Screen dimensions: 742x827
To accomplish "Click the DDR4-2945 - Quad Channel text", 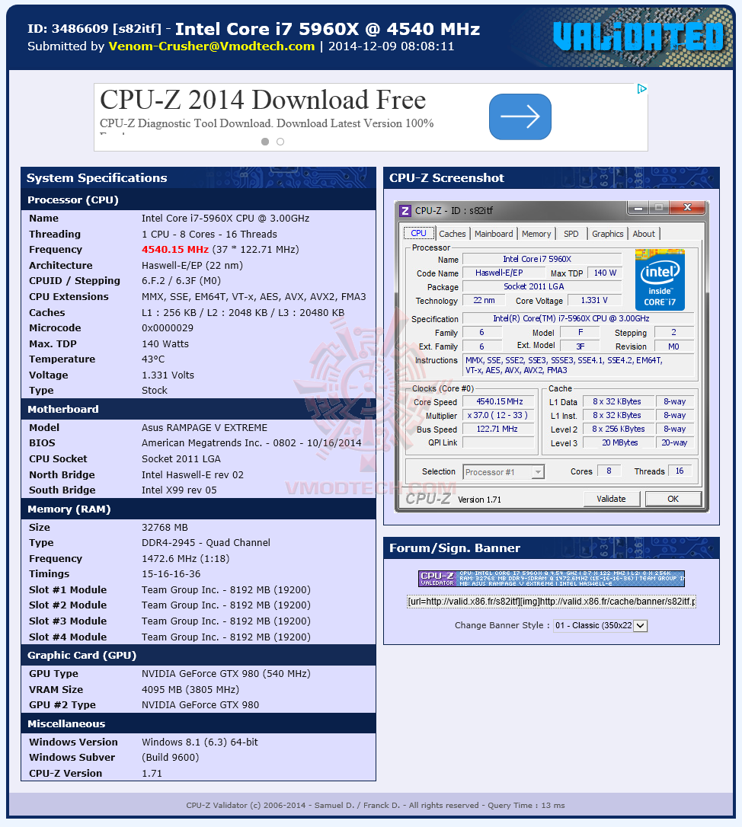I will click(206, 543).
